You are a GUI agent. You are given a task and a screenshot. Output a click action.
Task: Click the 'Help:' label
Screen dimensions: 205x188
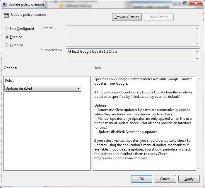click(98, 68)
